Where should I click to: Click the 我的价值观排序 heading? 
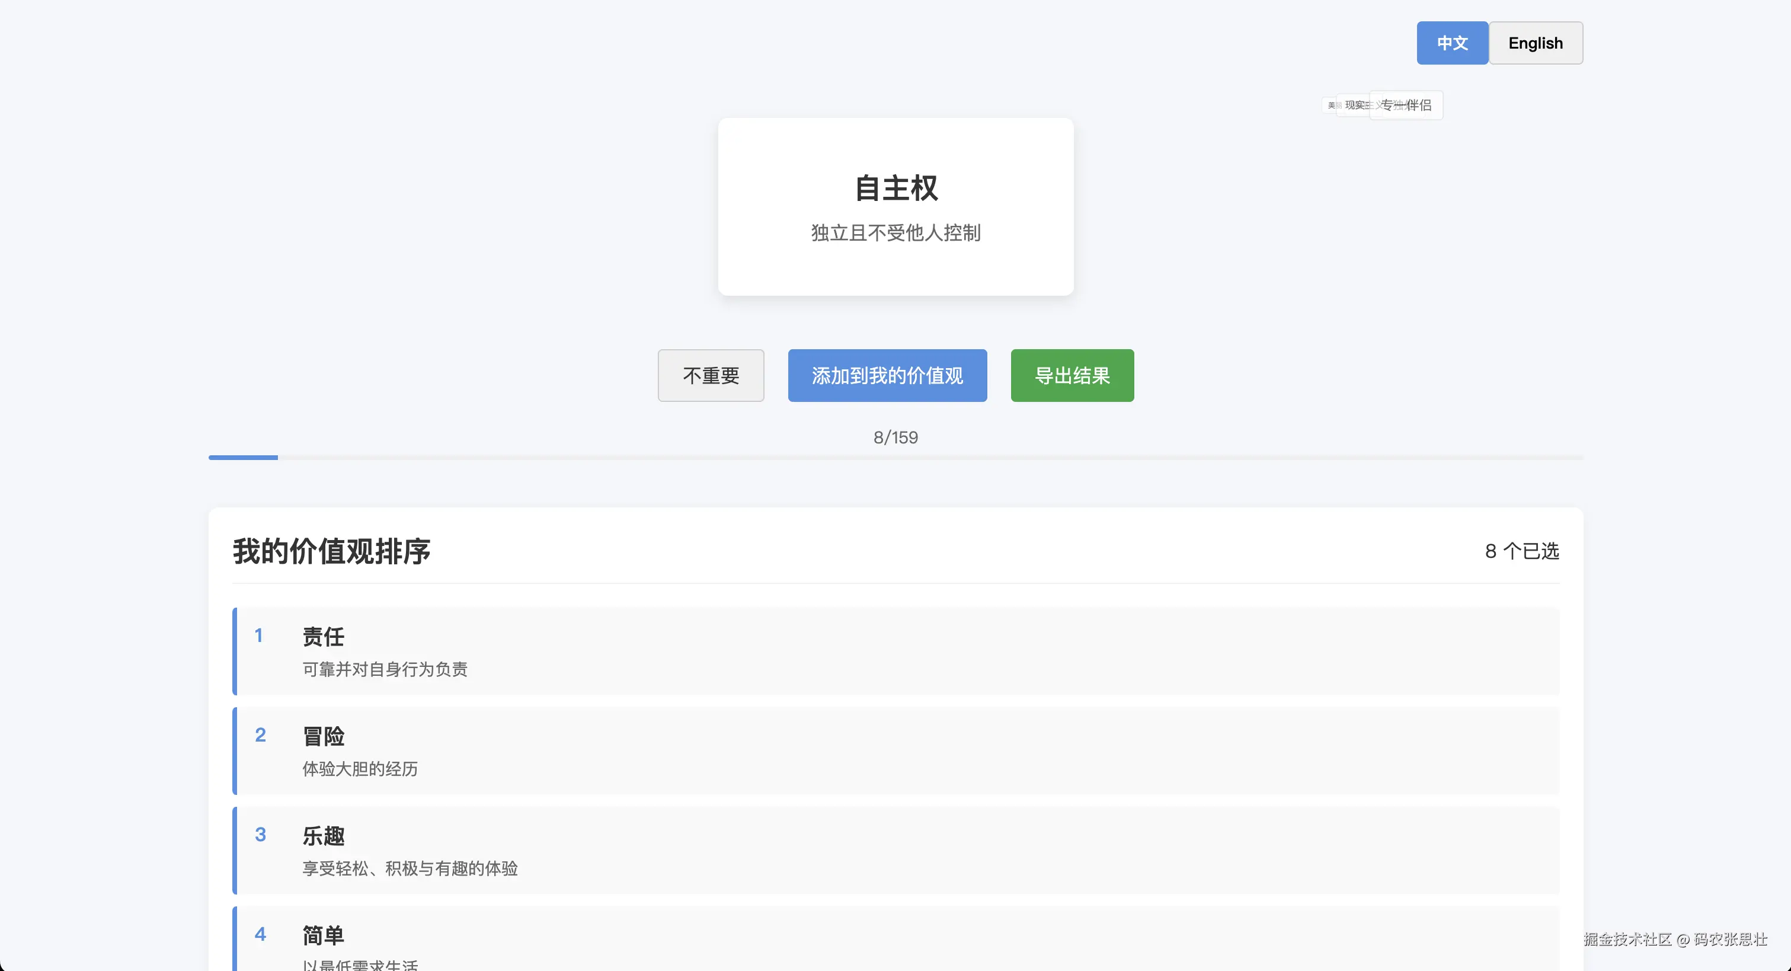(332, 551)
